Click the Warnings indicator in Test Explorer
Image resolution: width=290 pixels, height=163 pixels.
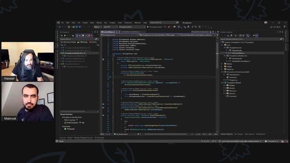click(x=82, y=42)
